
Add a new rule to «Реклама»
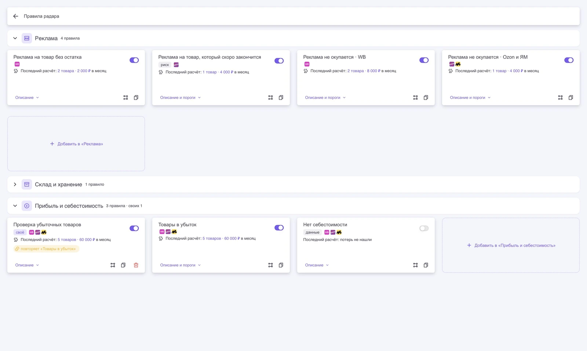point(76,144)
